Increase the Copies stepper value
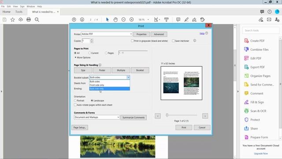This screenshot has height=159, width=282. click(x=92, y=40)
